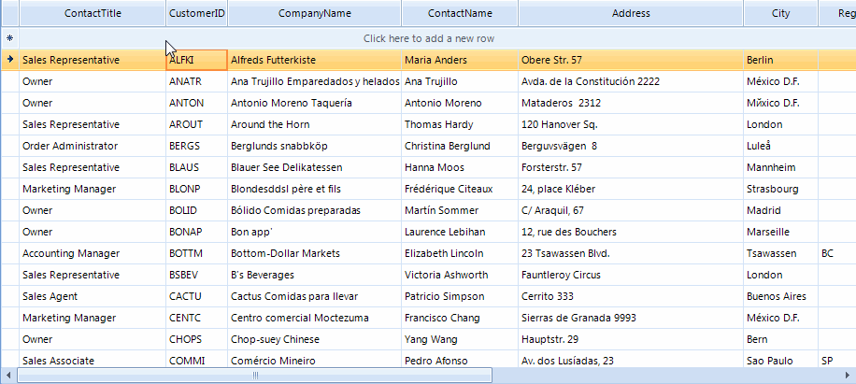856x384 pixels.
Task: Click the horizontal scrollbar right arrow
Action: coord(848,376)
